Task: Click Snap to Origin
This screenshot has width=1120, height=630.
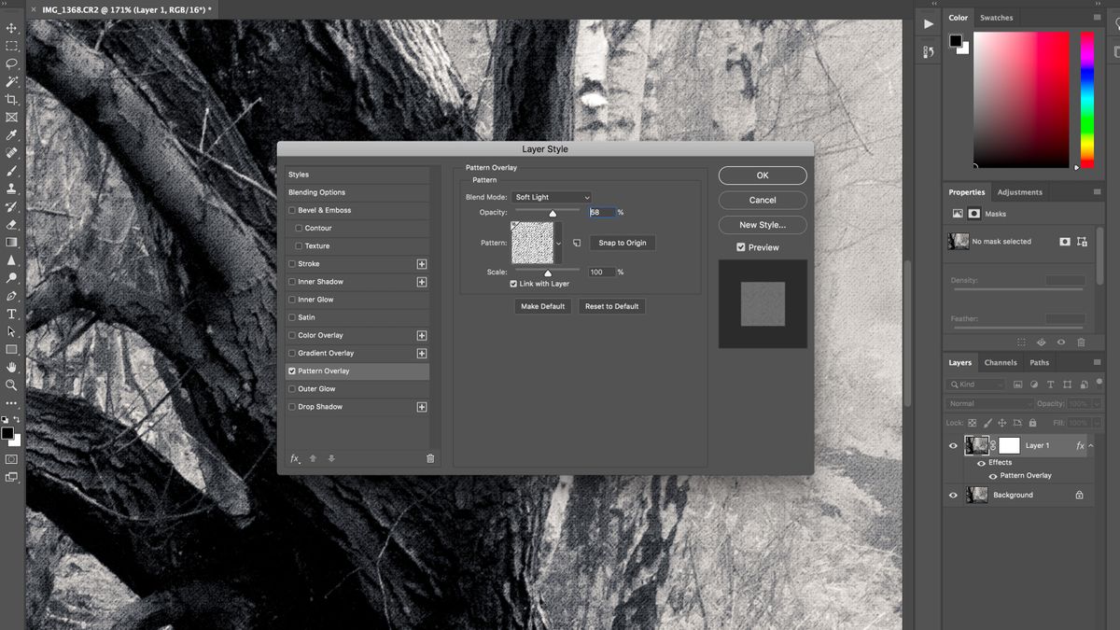Action: pos(622,242)
